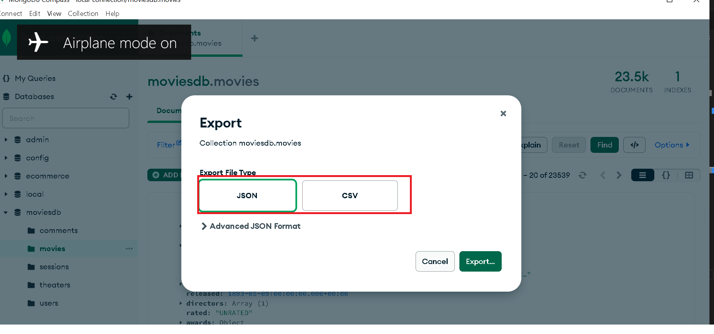Expand query Options
714x334 pixels.
[672, 145]
